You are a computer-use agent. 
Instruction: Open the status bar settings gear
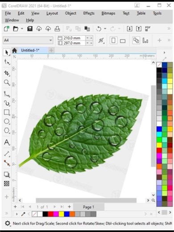(8, 223)
